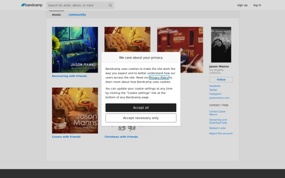This screenshot has height=178, width=285.
Task: Click Report this account link
Action: coord(221,133)
